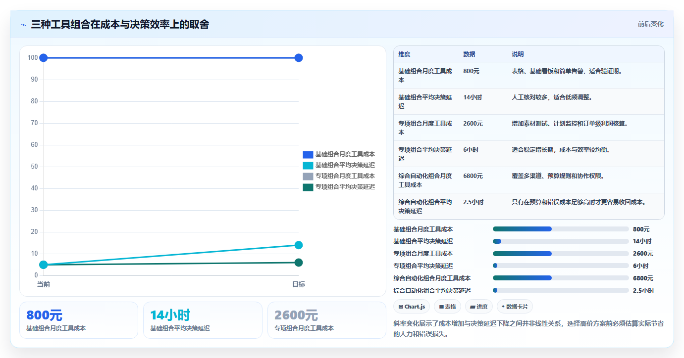Click the 表格 pill tag
This screenshot has width=684, height=358.
pyautogui.click(x=447, y=307)
